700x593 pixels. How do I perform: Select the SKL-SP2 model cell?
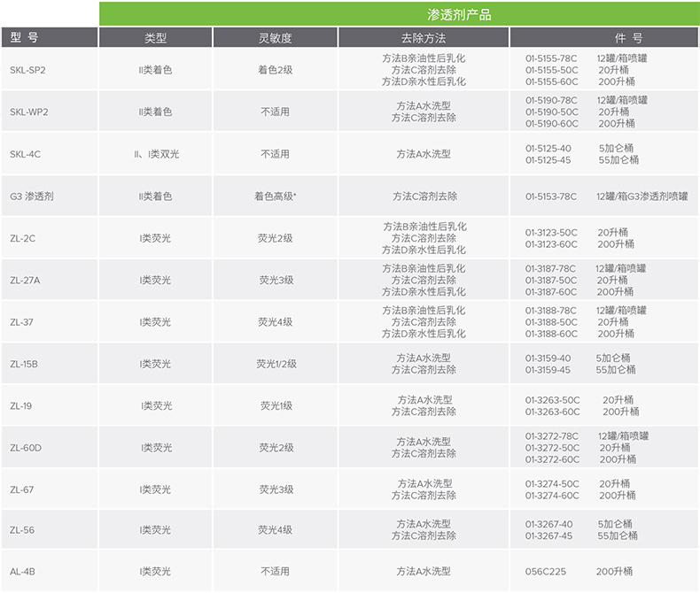click(x=27, y=70)
